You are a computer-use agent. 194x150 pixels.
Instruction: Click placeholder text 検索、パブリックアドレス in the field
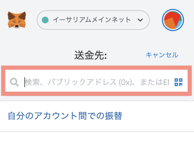[x=70, y=82]
